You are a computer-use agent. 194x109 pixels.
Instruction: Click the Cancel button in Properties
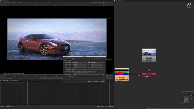[96, 81]
